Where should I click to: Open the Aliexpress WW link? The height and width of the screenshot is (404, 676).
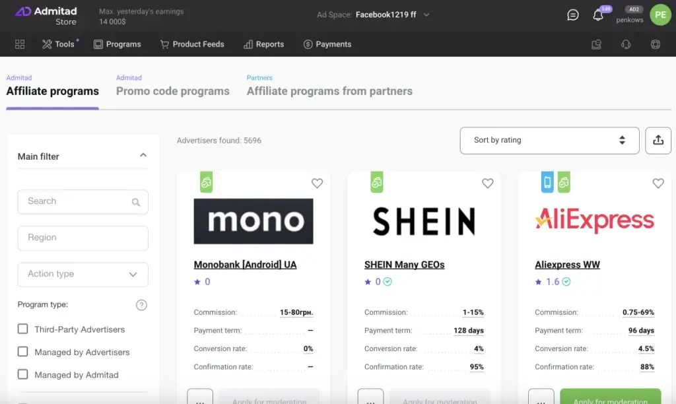coord(567,264)
